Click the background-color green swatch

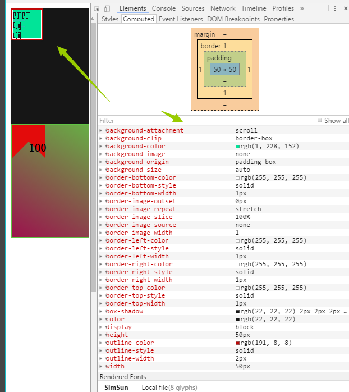[237, 147]
